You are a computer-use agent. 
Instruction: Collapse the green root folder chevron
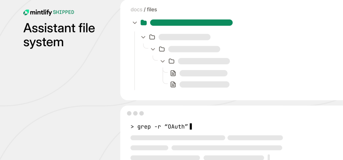coord(135,23)
